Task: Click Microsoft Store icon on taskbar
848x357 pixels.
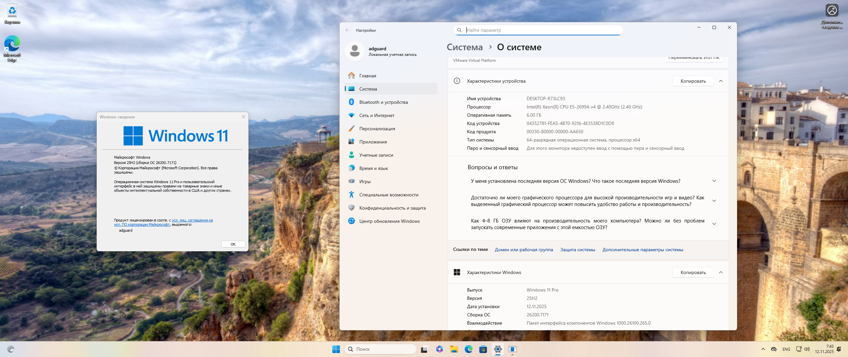Action: click(x=483, y=349)
